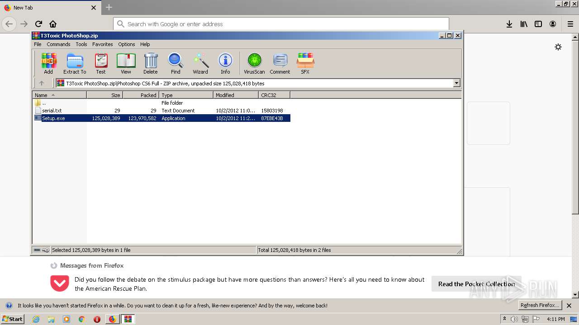This screenshot has height=325, width=579.
Task: Select the Setup.exe file row
Action: click(161, 118)
